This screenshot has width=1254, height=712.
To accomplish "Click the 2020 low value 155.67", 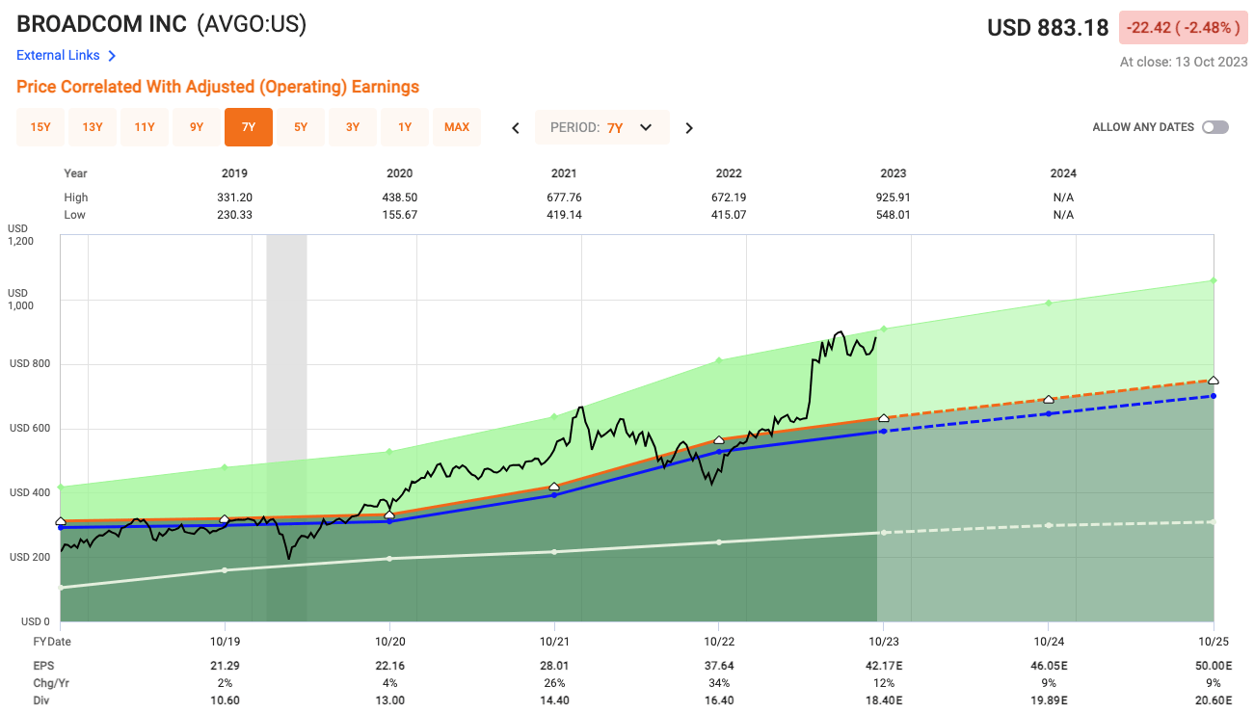I will pos(399,215).
